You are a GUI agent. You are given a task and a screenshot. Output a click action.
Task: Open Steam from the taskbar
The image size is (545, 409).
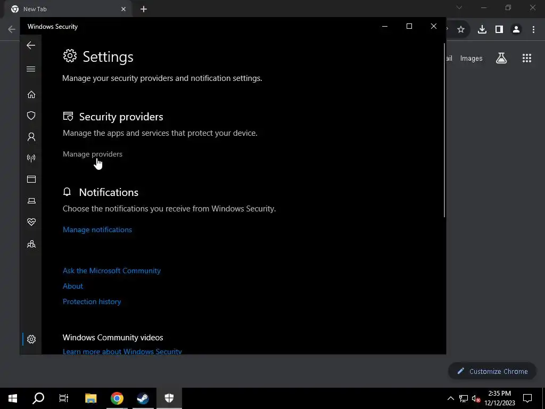143,398
